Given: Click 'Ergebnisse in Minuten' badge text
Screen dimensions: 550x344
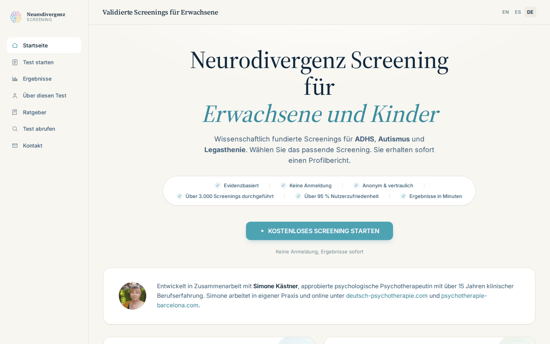Looking at the screenshot, I should (436, 196).
